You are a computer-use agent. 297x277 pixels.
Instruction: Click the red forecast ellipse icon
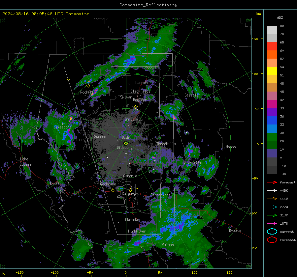pyautogui.click(x=272, y=240)
